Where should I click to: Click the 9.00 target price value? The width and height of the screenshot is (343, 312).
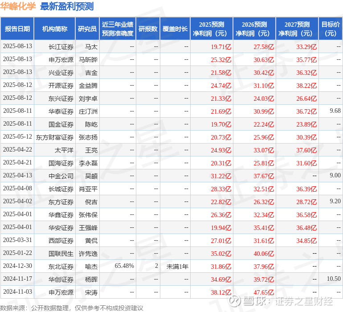click(335, 175)
